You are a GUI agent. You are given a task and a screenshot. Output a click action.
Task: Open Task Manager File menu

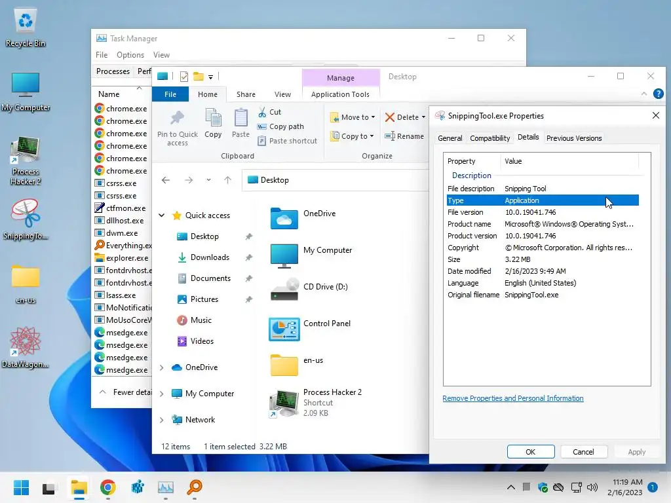tap(102, 55)
